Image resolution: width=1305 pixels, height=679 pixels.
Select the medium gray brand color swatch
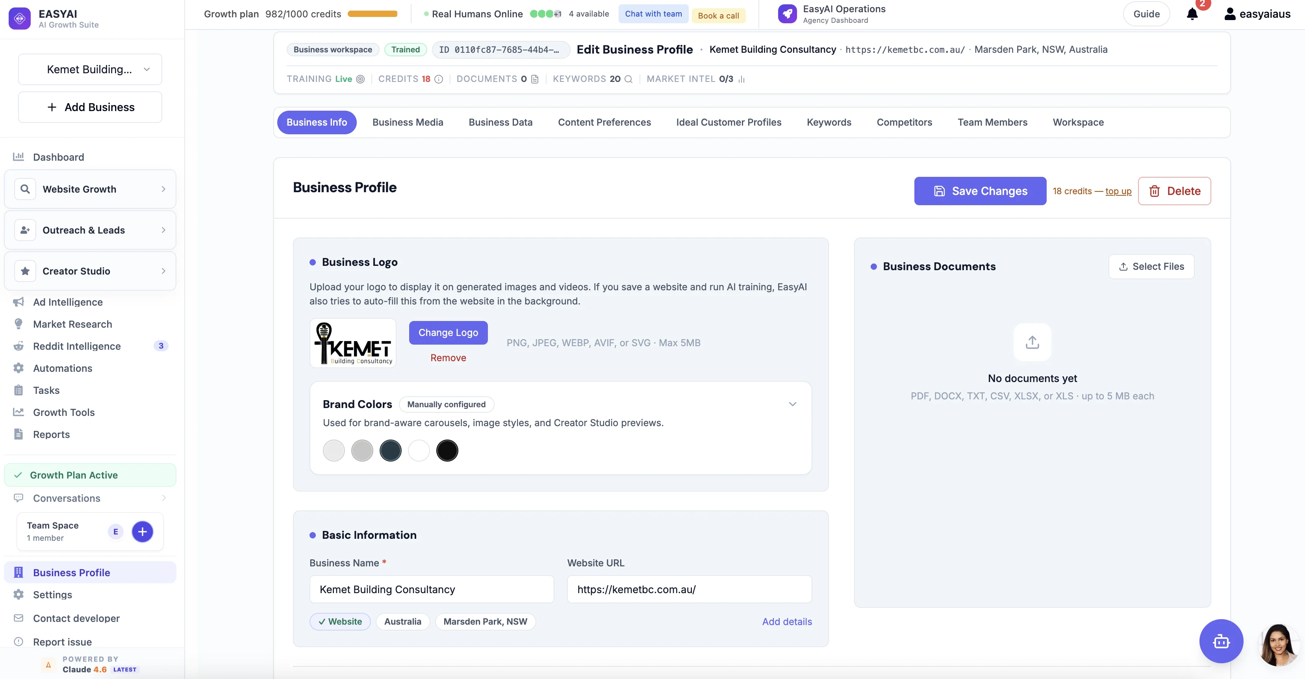coord(362,451)
